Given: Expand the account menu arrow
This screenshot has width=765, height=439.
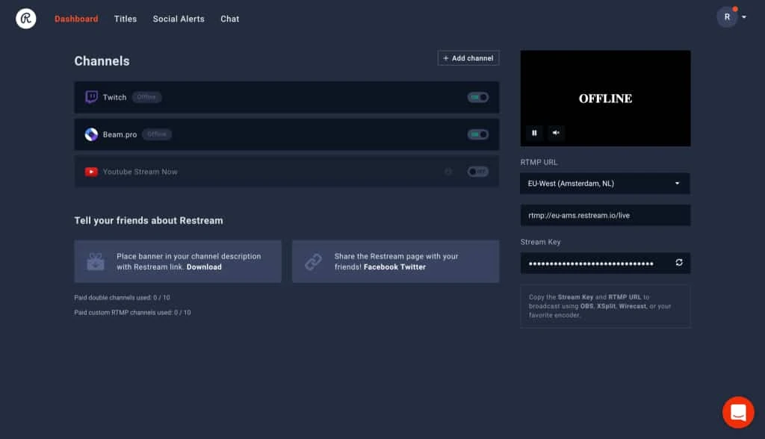Looking at the screenshot, I should click(744, 17).
